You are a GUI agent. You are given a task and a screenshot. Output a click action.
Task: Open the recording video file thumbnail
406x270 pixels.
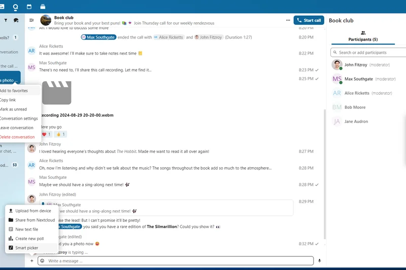click(56, 93)
